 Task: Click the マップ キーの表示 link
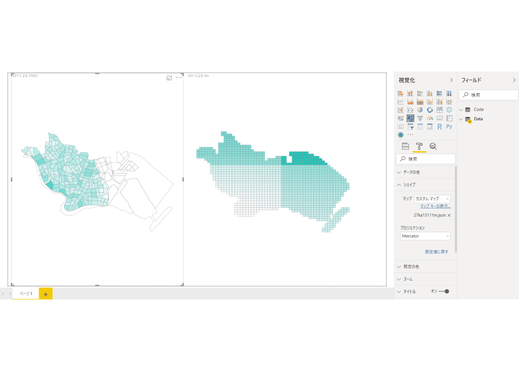(x=435, y=206)
